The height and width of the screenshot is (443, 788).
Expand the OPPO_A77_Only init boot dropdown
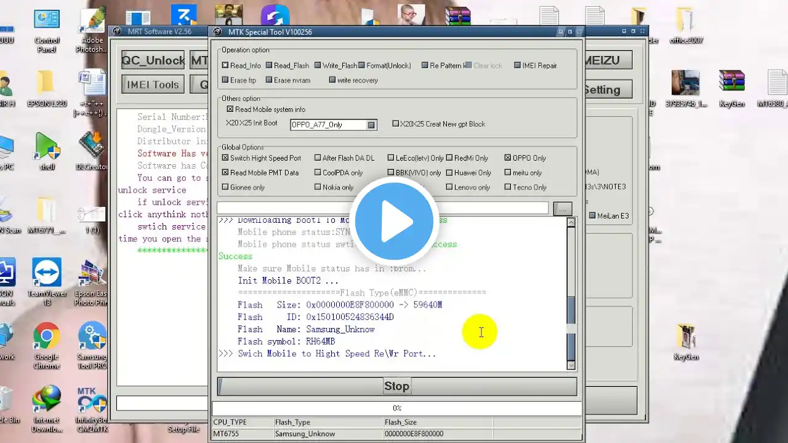(x=371, y=125)
